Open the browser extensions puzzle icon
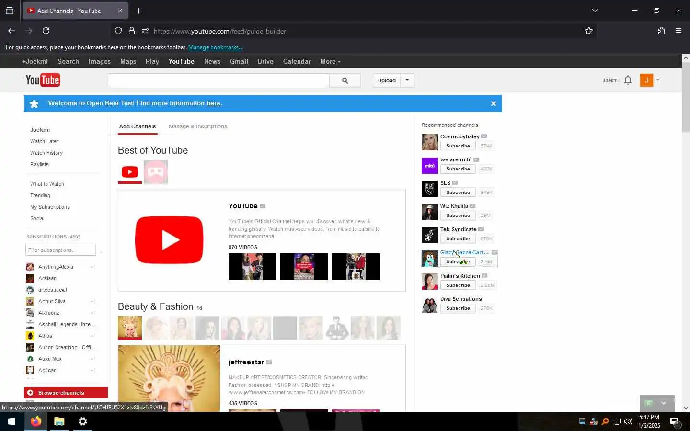This screenshot has height=431, width=690. [x=661, y=31]
